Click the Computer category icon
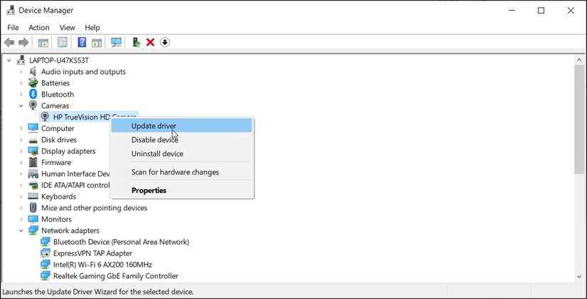 (33, 128)
